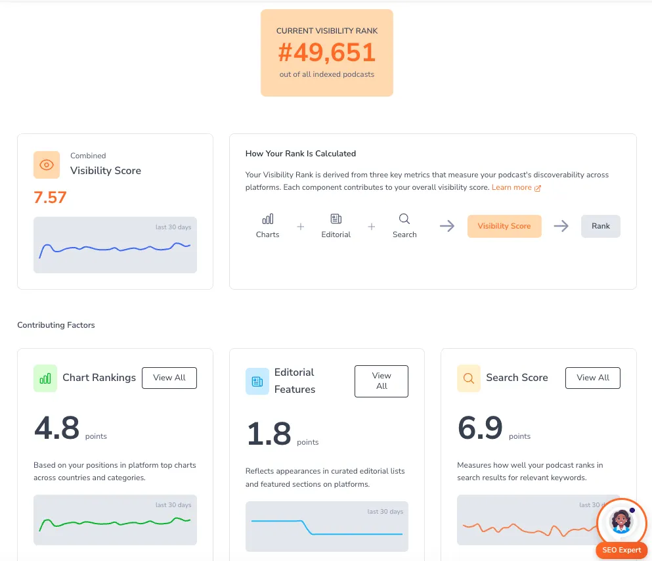The image size is (652, 561).
Task: View all Editorial Features
Action: coord(381,381)
